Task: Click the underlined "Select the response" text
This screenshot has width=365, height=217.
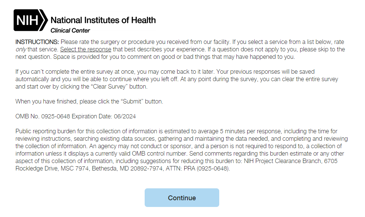Action: click(x=85, y=49)
